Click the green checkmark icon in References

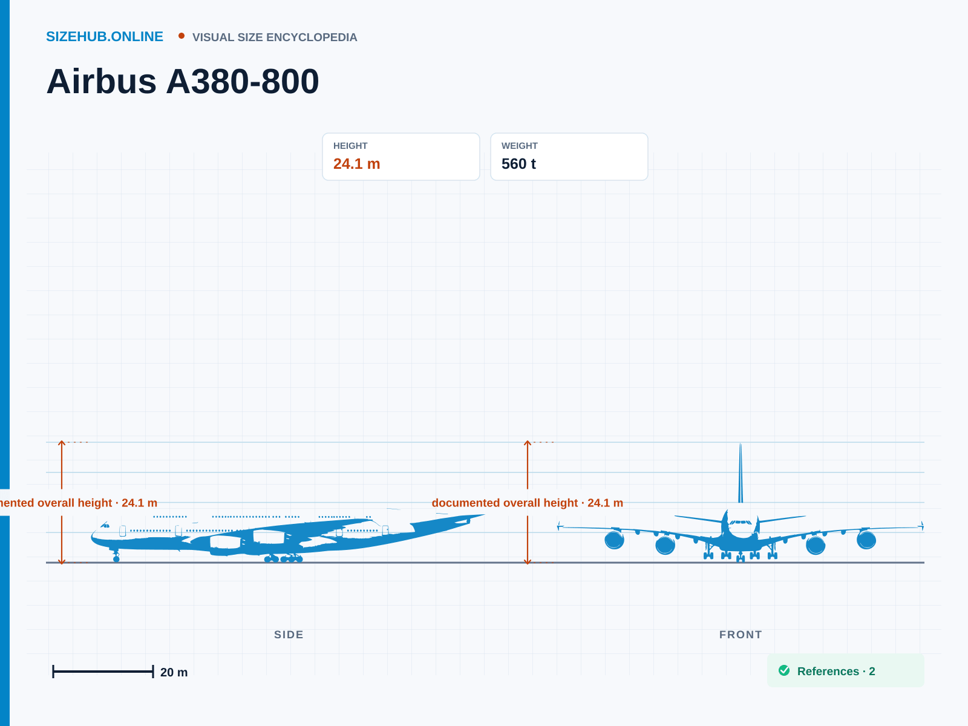click(x=785, y=671)
